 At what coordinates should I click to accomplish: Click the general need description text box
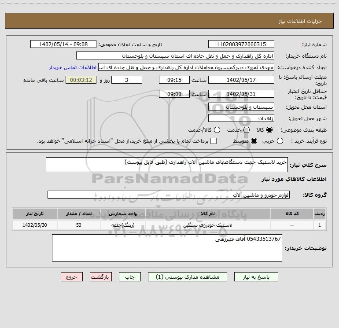pyautogui.click(x=167, y=165)
